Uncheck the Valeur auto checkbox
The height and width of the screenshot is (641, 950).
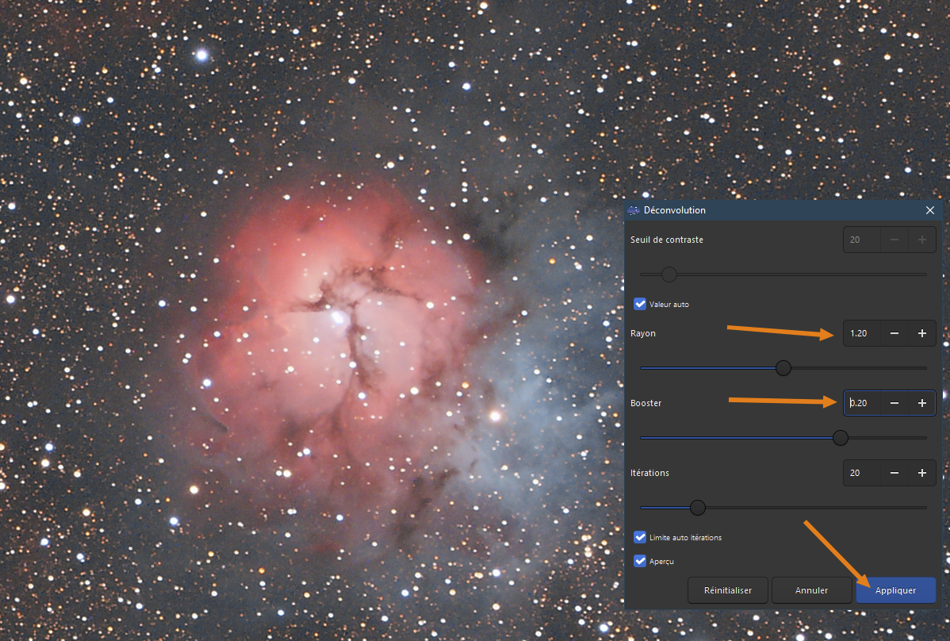(640, 304)
